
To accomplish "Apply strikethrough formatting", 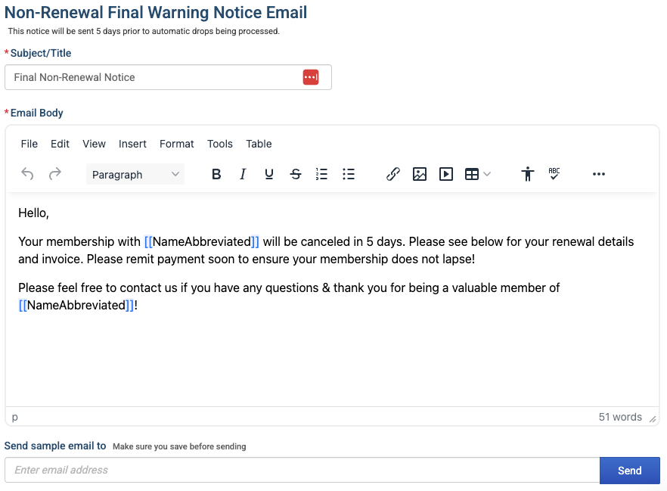I will click(x=296, y=174).
